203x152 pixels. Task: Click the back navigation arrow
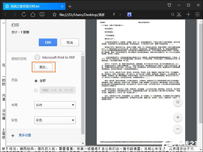(6, 14)
